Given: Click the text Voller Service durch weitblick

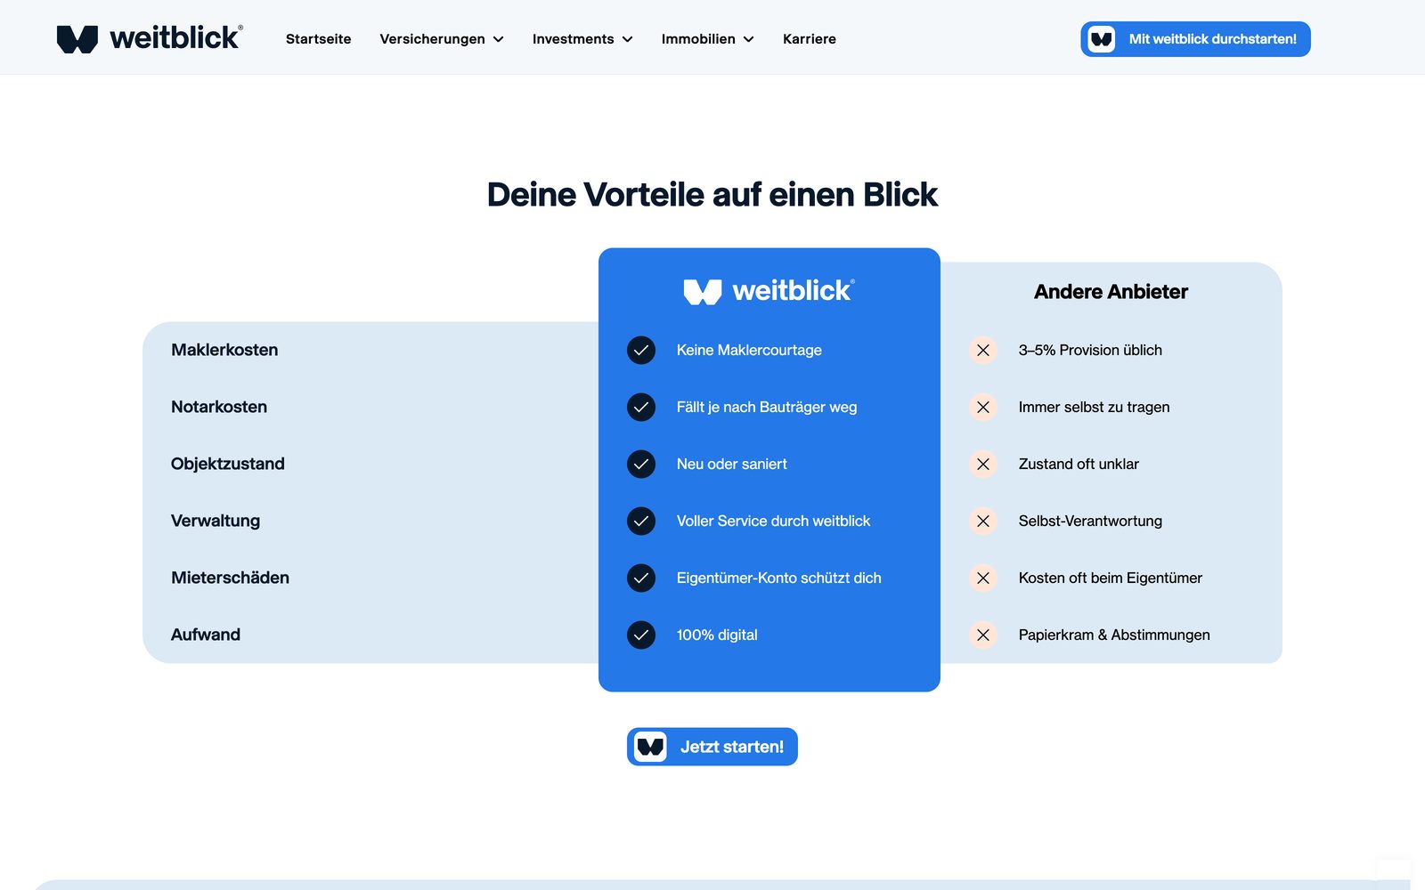Looking at the screenshot, I should click(773, 522).
